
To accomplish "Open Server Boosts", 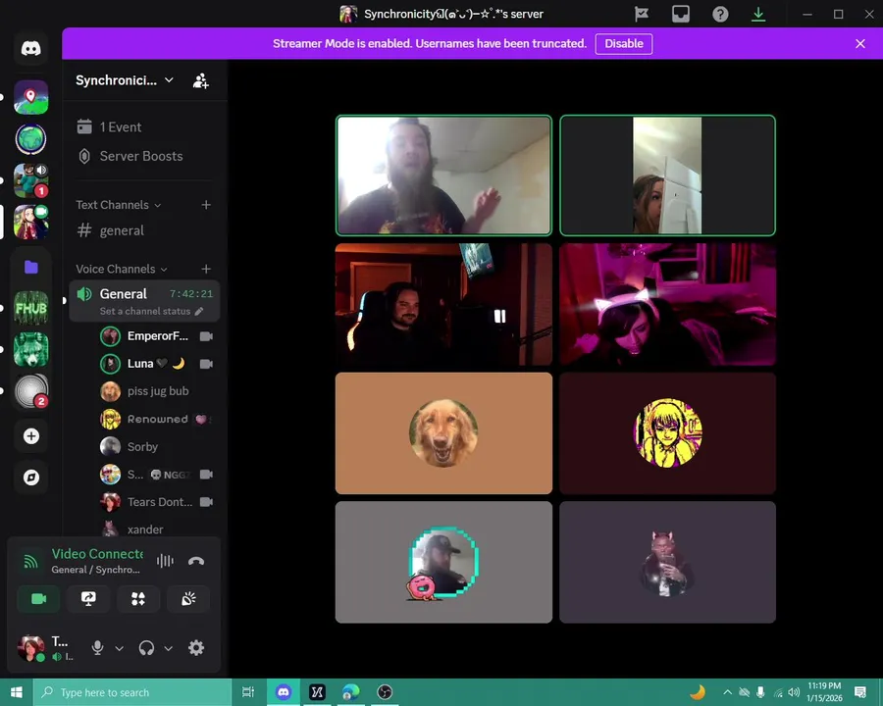I will pyautogui.click(x=145, y=156).
